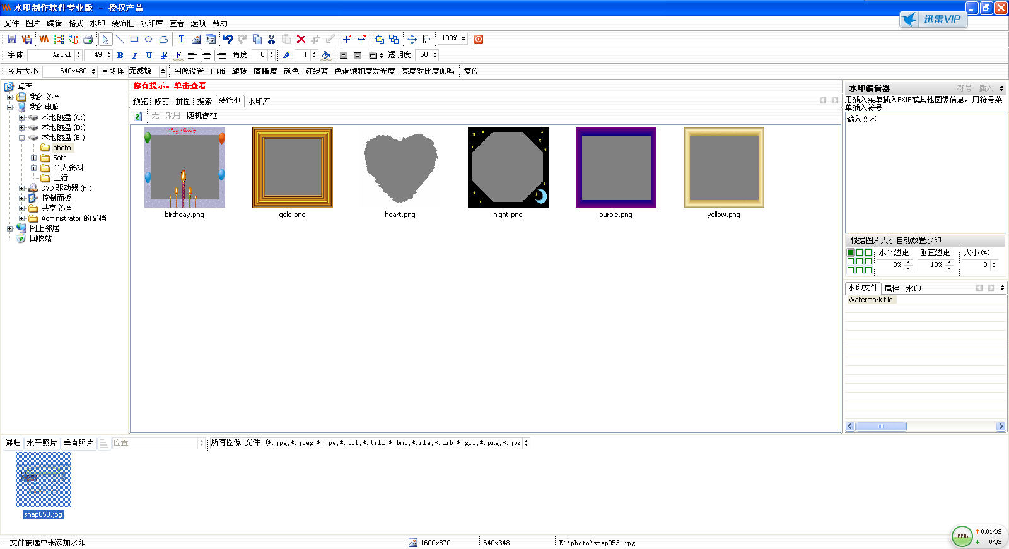Open the 640x480 image size dropdown
1009x549 pixels.
click(93, 71)
